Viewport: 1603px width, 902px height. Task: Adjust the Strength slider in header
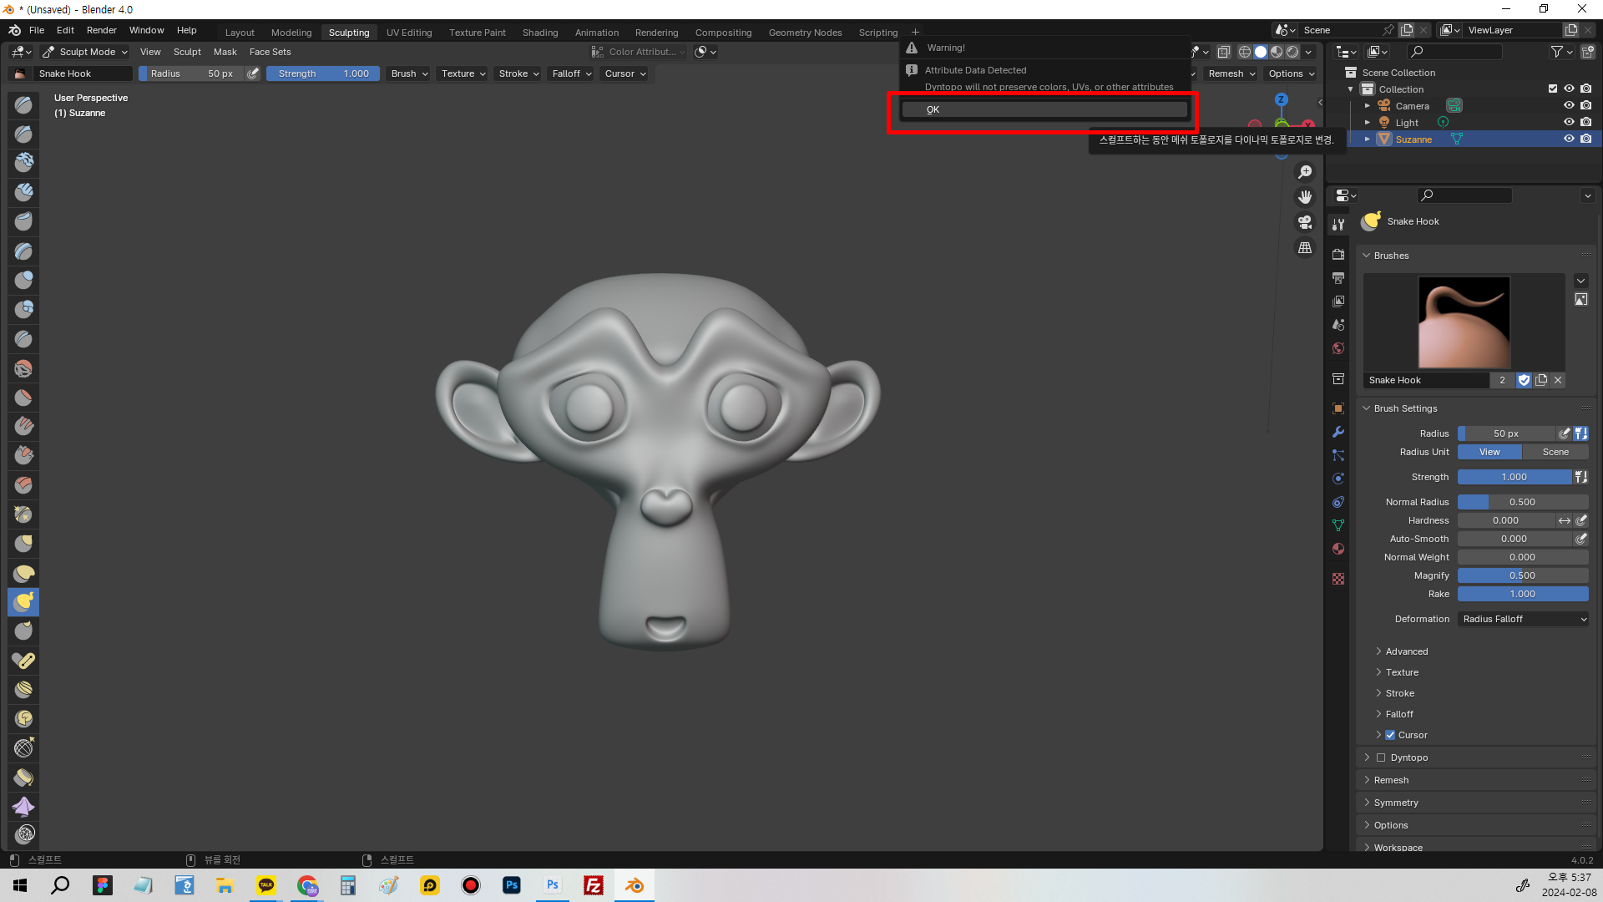coord(323,73)
